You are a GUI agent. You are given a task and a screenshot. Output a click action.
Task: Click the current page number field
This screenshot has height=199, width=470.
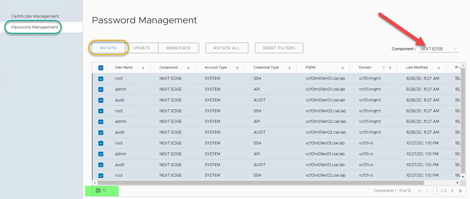coord(436,191)
